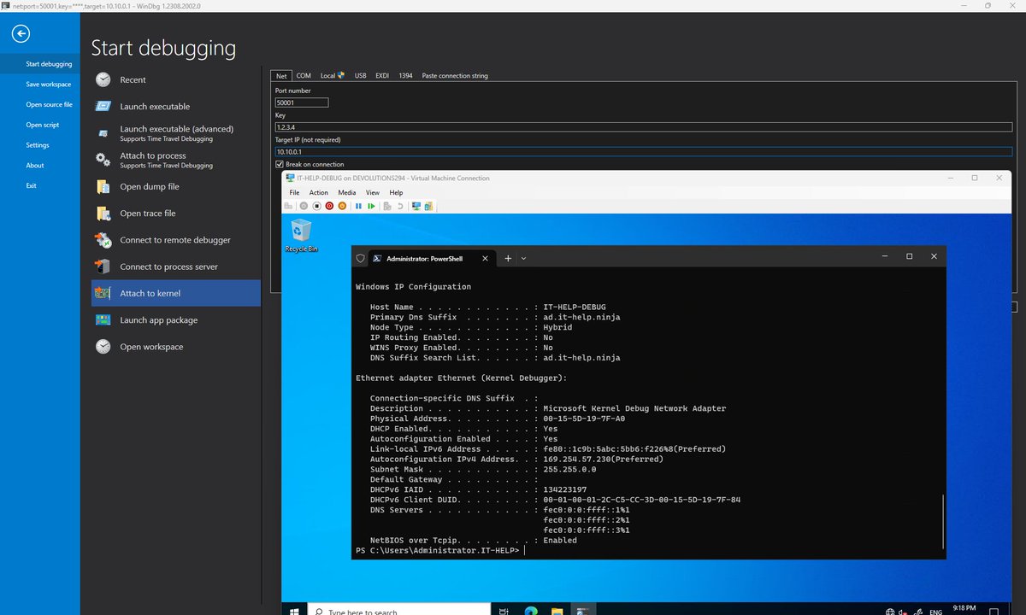Click the Attach to process gear icon

103,159
